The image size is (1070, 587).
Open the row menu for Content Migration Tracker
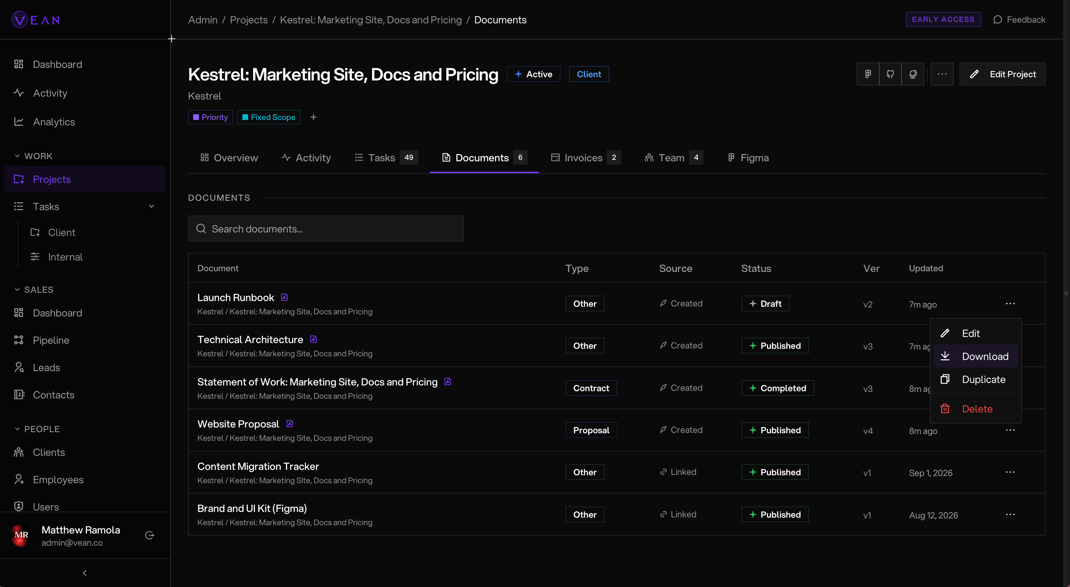(x=1010, y=472)
